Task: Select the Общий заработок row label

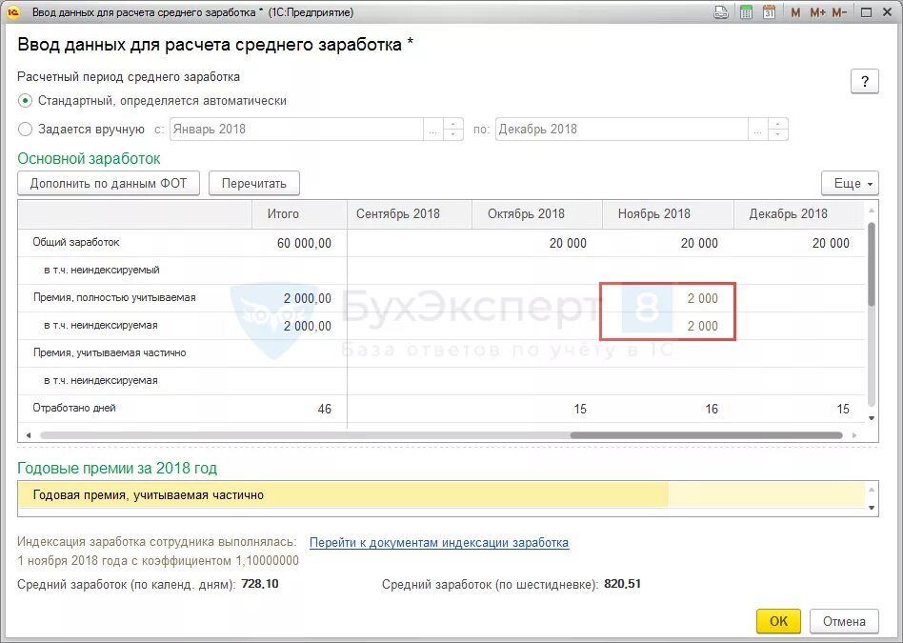Action: tap(76, 242)
